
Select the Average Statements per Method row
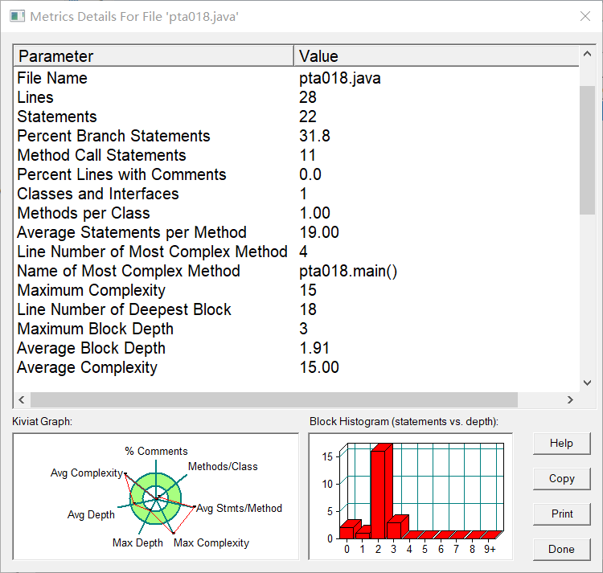pyautogui.click(x=297, y=232)
